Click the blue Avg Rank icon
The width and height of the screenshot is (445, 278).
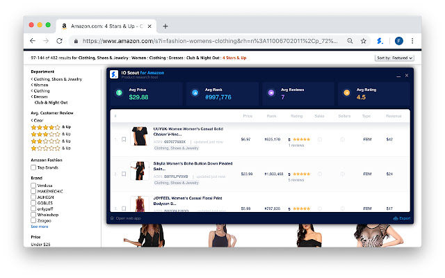click(x=195, y=92)
